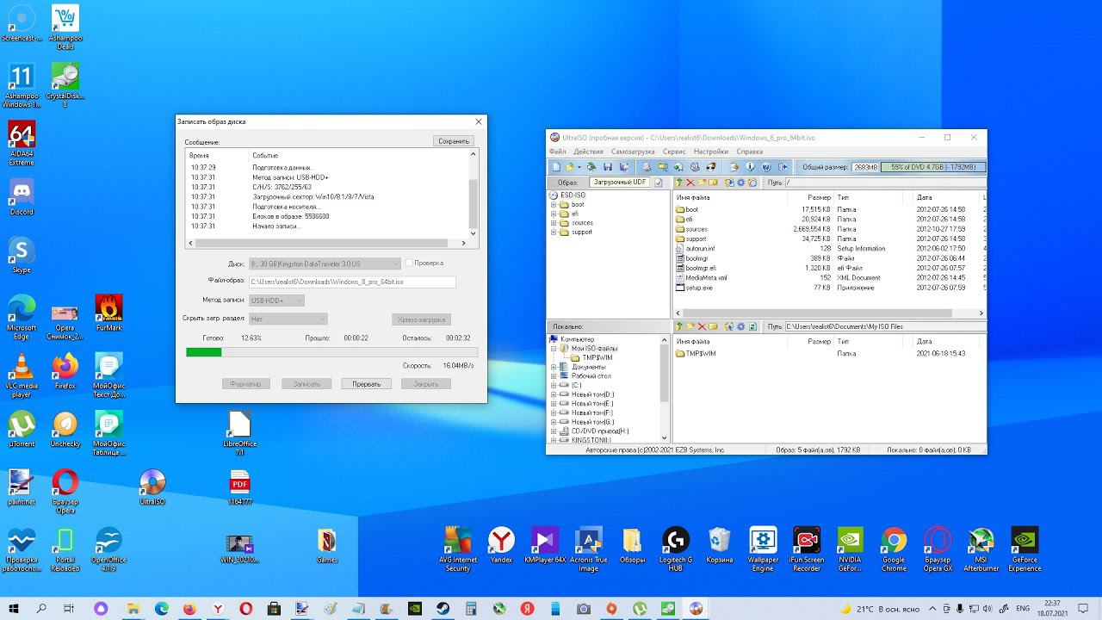Expand the Документы node in local tree

(x=554, y=367)
